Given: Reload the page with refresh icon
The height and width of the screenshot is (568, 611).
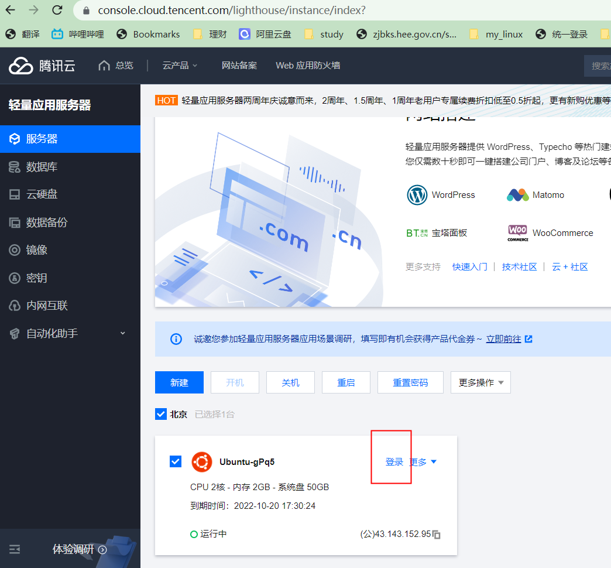Looking at the screenshot, I should click(57, 10).
